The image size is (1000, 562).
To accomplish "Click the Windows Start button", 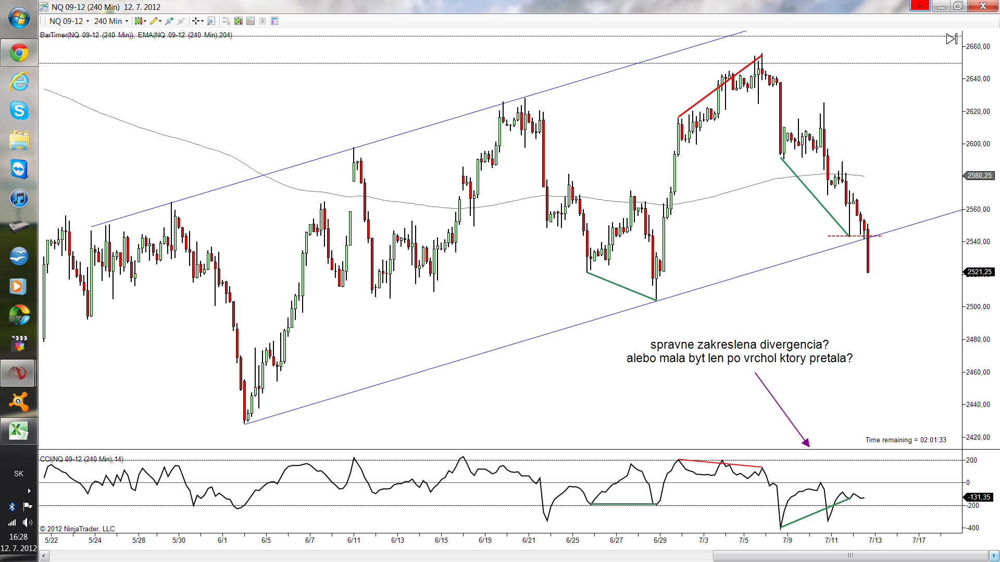I will pyautogui.click(x=19, y=18).
